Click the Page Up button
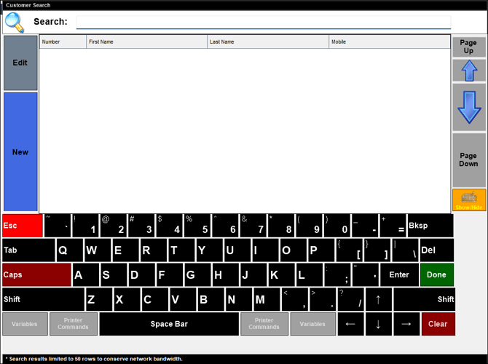 [x=469, y=47]
